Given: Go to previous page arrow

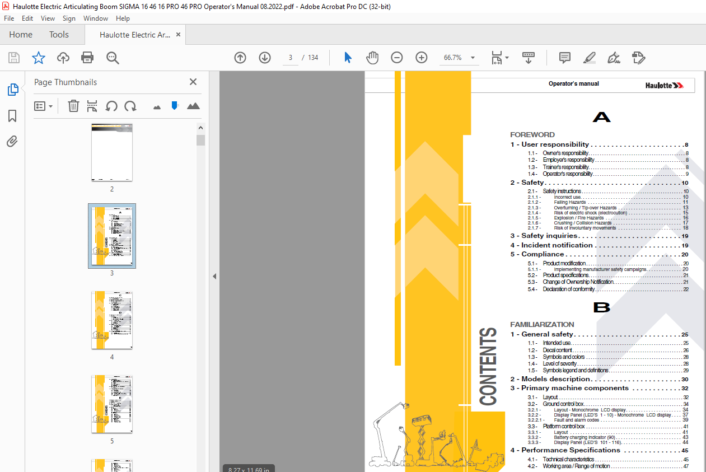Looking at the screenshot, I should [x=240, y=58].
